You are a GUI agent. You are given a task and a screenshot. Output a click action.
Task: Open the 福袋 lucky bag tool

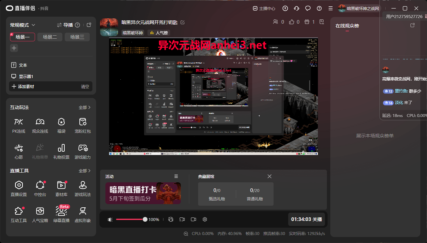61,125
